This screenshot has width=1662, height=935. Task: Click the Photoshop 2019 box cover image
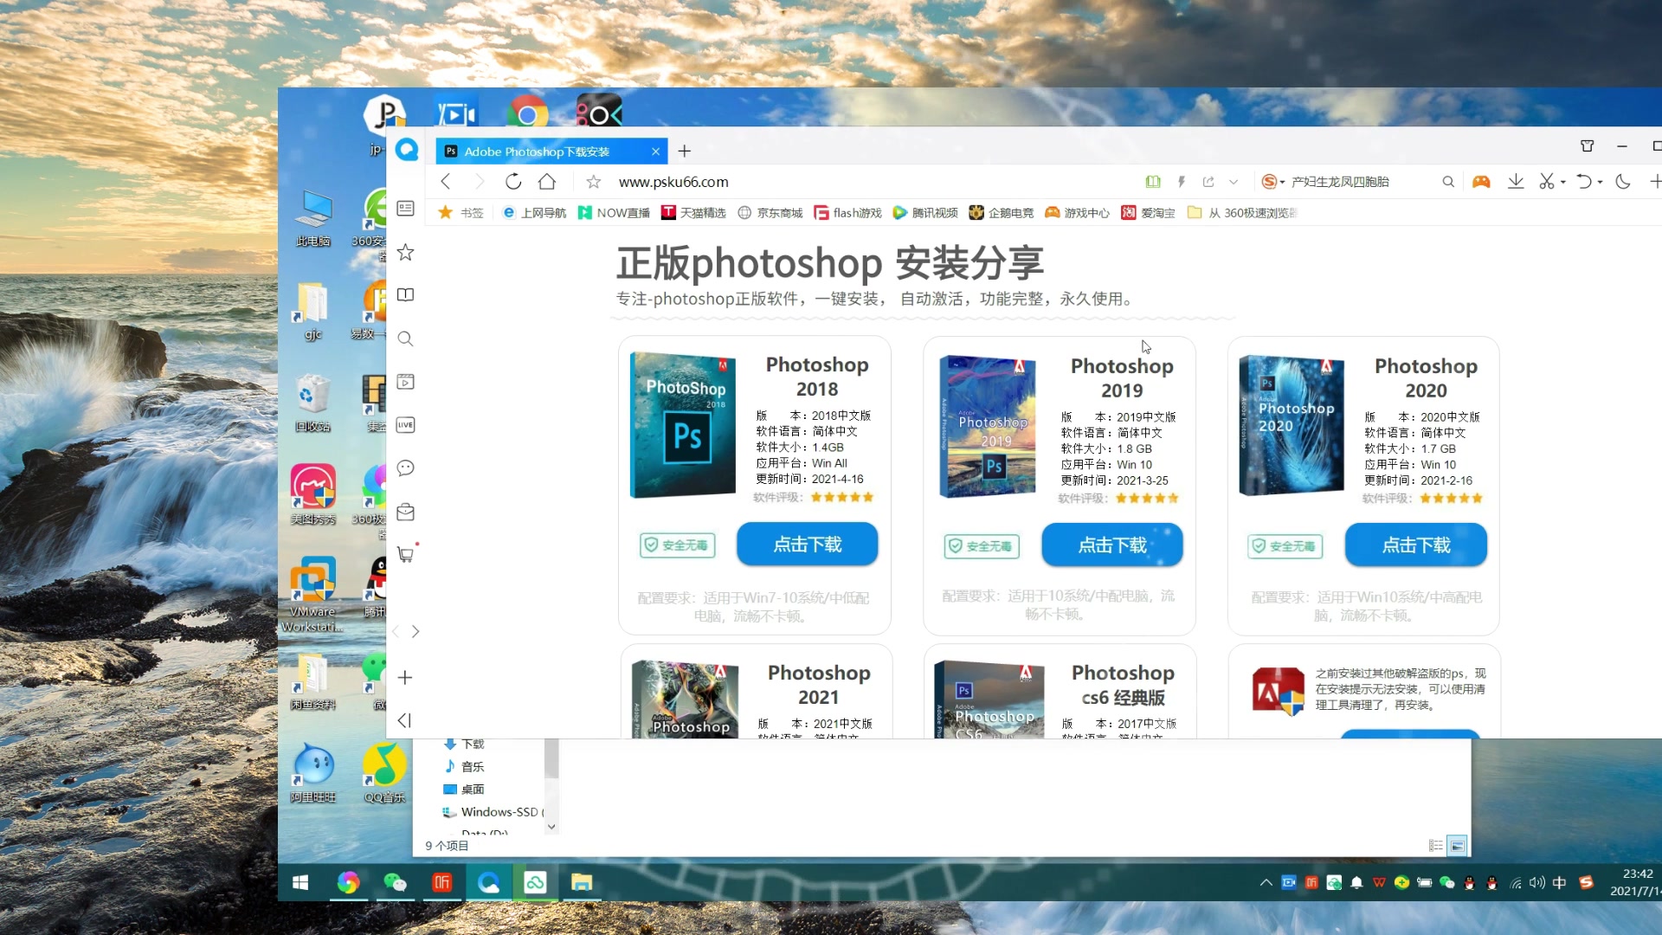click(988, 427)
